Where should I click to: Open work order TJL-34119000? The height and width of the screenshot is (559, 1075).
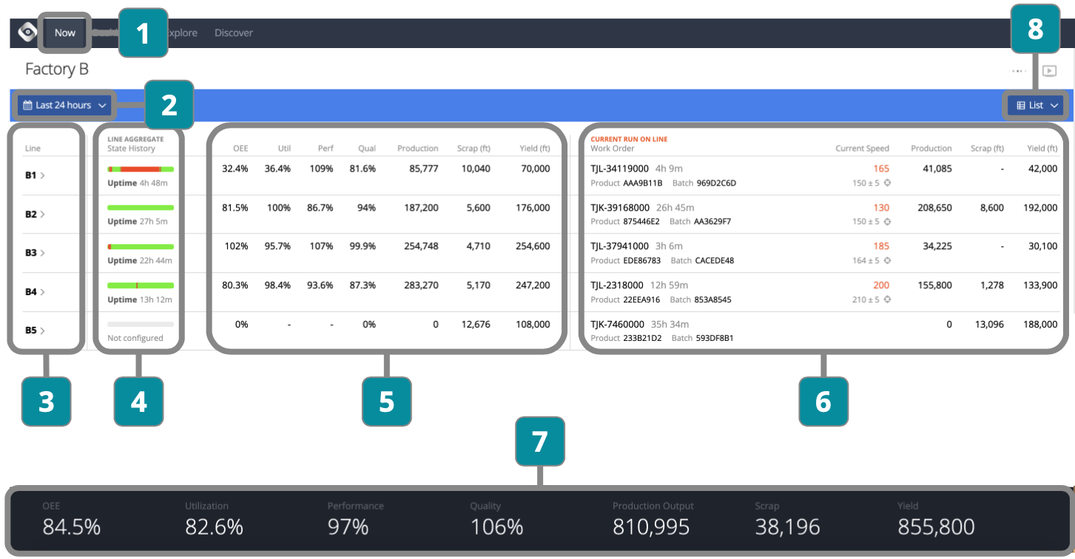tap(619, 169)
